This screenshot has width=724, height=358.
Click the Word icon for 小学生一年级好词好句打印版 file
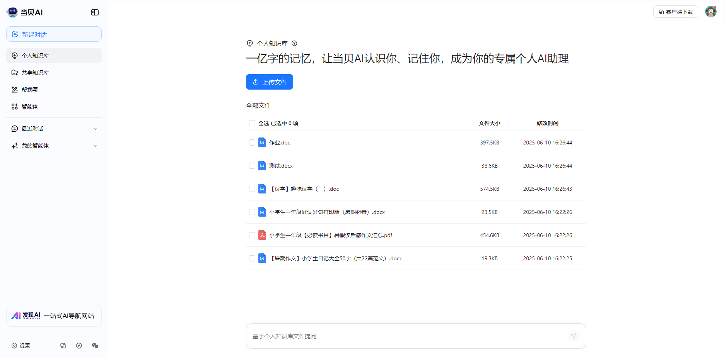(262, 212)
